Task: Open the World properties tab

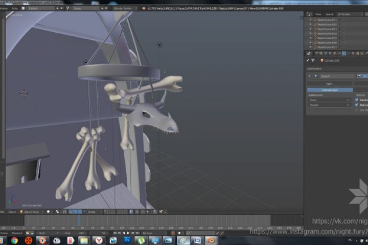Action: [330, 54]
